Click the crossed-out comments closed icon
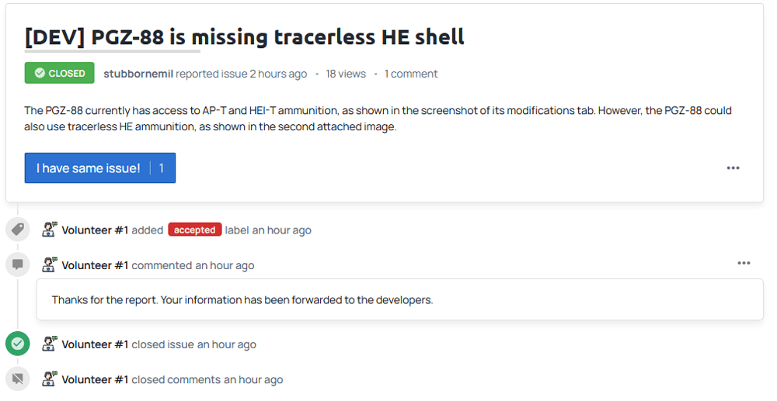The height and width of the screenshot is (401, 777). 18,379
